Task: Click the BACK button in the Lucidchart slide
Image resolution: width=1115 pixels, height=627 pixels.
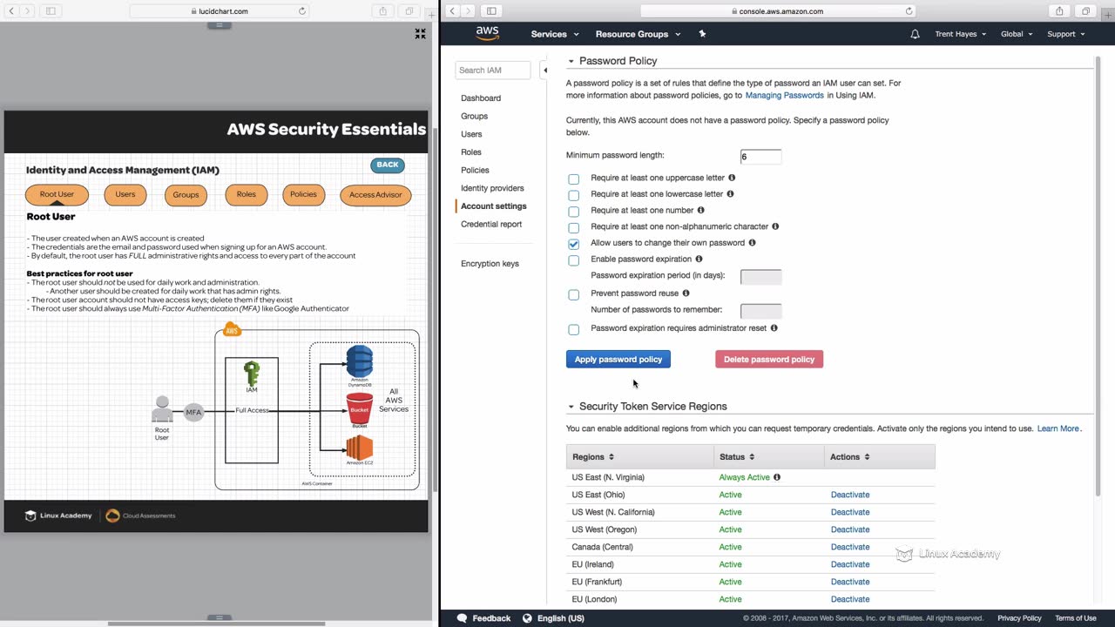Action: point(388,165)
